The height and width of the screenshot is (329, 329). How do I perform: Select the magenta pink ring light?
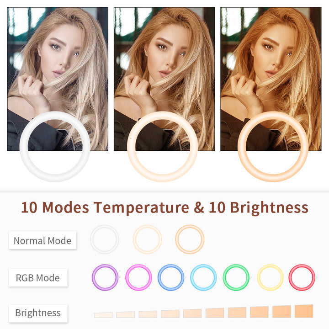tap(138, 277)
